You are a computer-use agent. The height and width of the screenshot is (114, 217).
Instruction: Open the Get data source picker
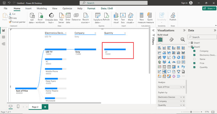point(32,18)
